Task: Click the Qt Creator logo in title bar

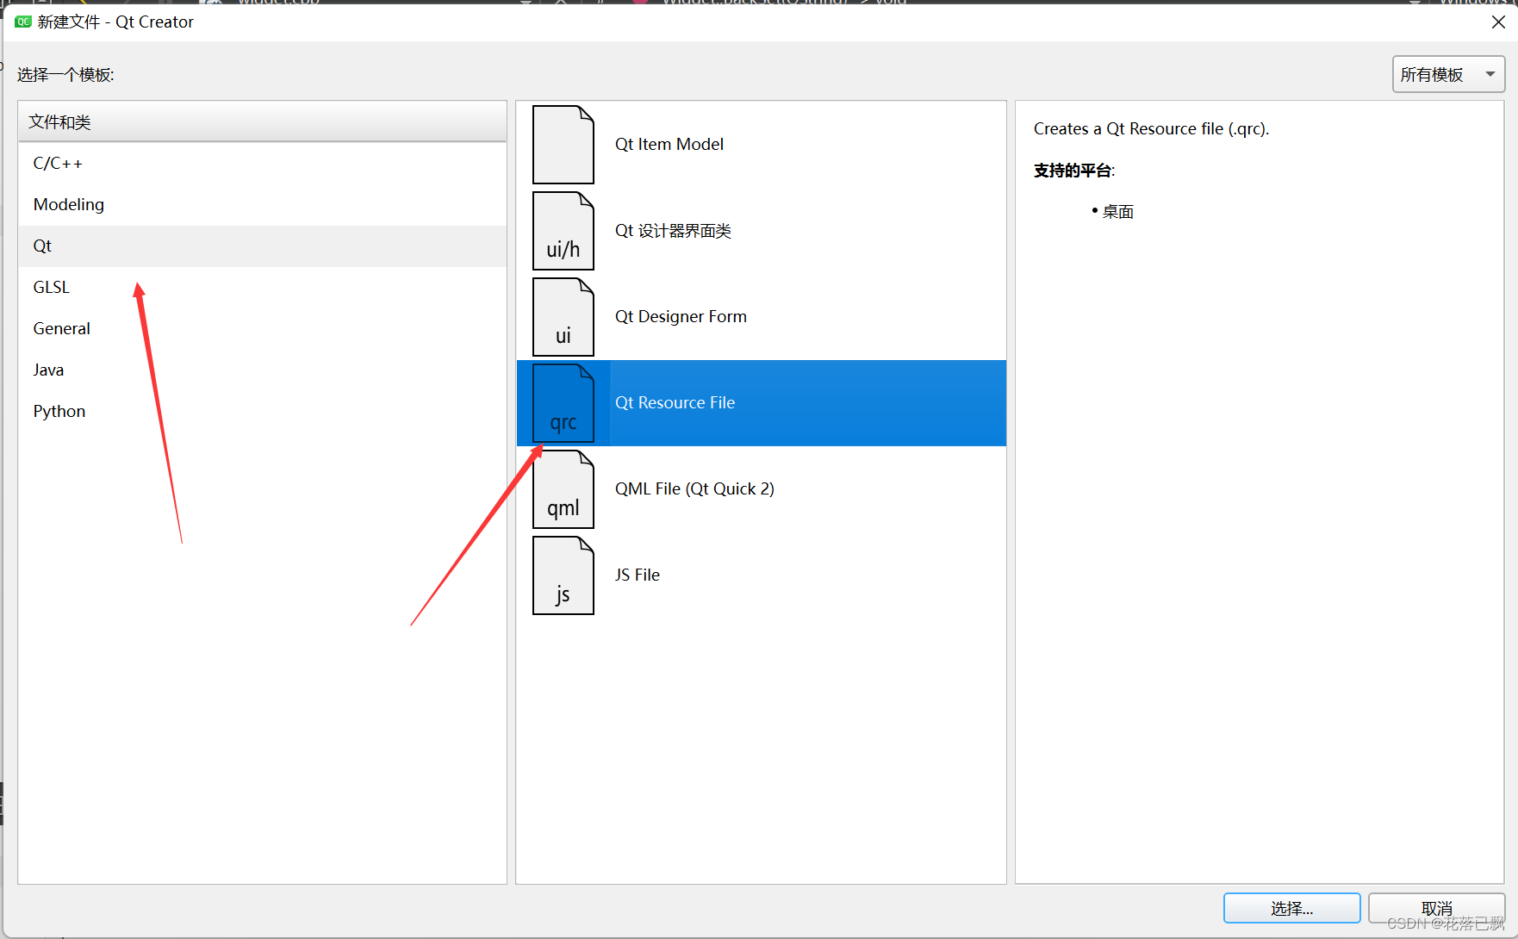Action: click(x=23, y=22)
